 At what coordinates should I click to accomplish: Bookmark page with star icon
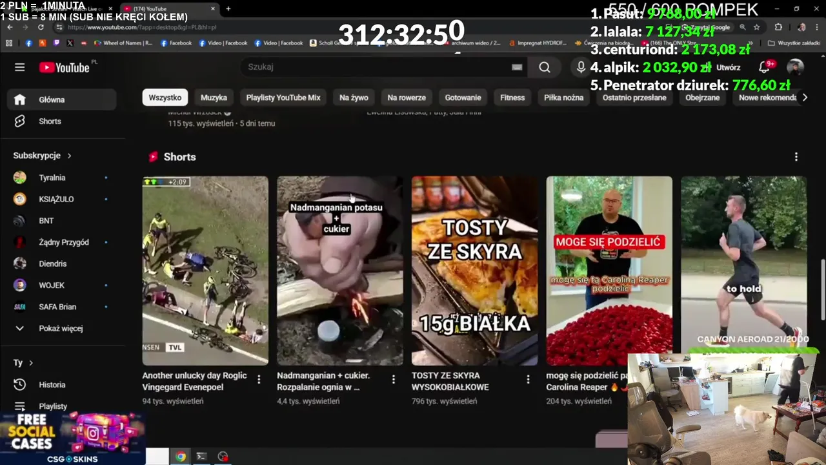pos(756,27)
